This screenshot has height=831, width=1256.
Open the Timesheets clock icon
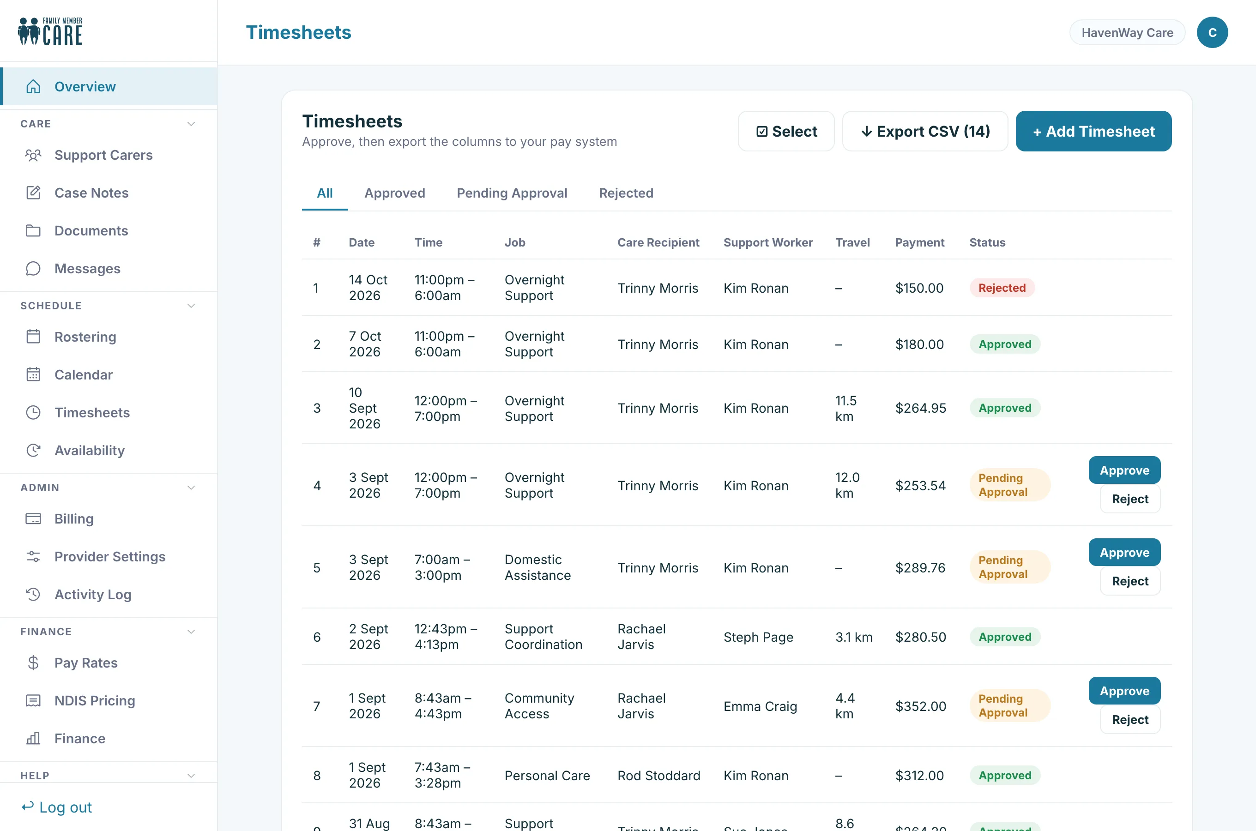pyautogui.click(x=33, y=412)
